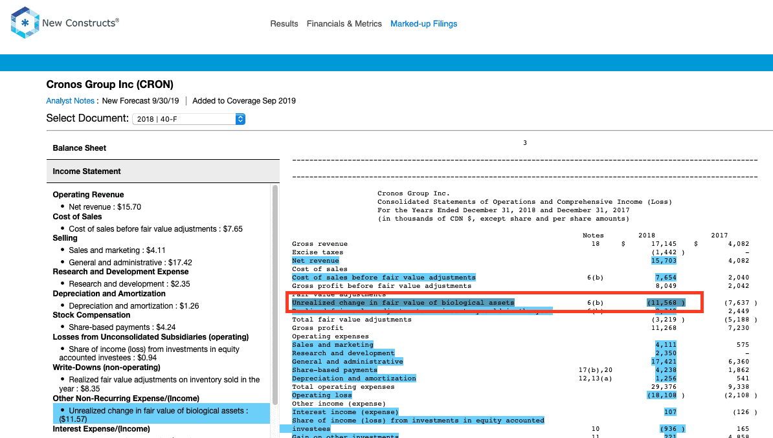Click highlighted value 107
This screenshot has height=438, width=773.
click(670, 412)
